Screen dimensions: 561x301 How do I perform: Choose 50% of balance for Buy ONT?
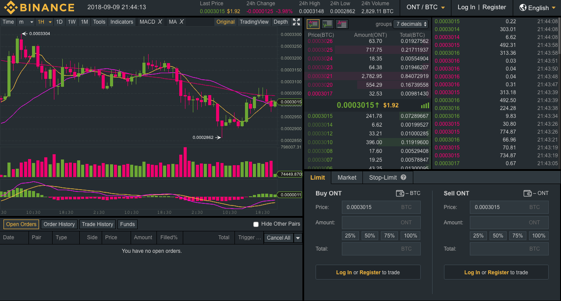point(370,236)
